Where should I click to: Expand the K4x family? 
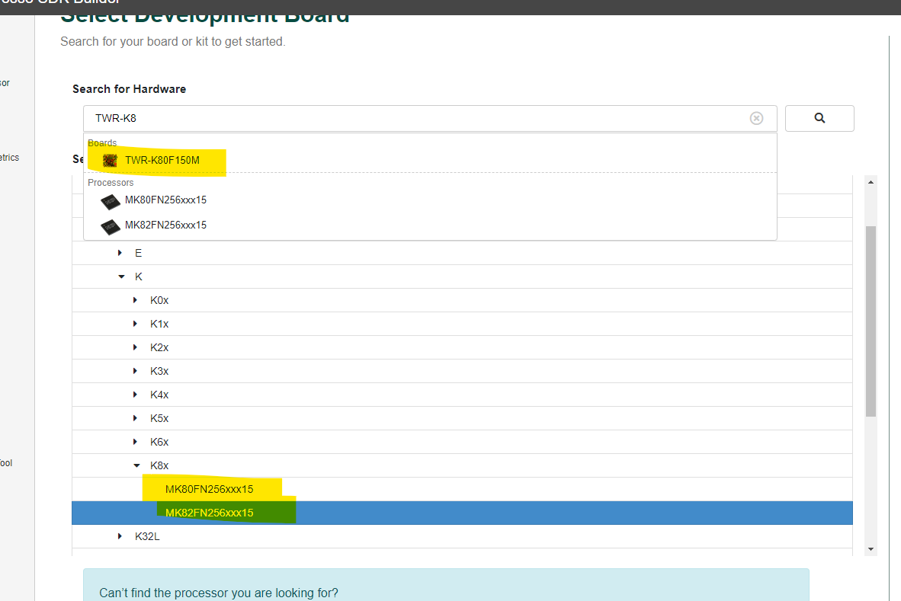pyautogui.click(x=135, y=395)
